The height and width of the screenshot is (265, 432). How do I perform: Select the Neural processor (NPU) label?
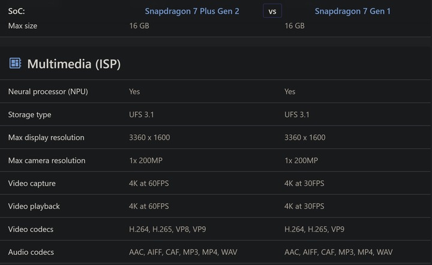click(48, 92)
